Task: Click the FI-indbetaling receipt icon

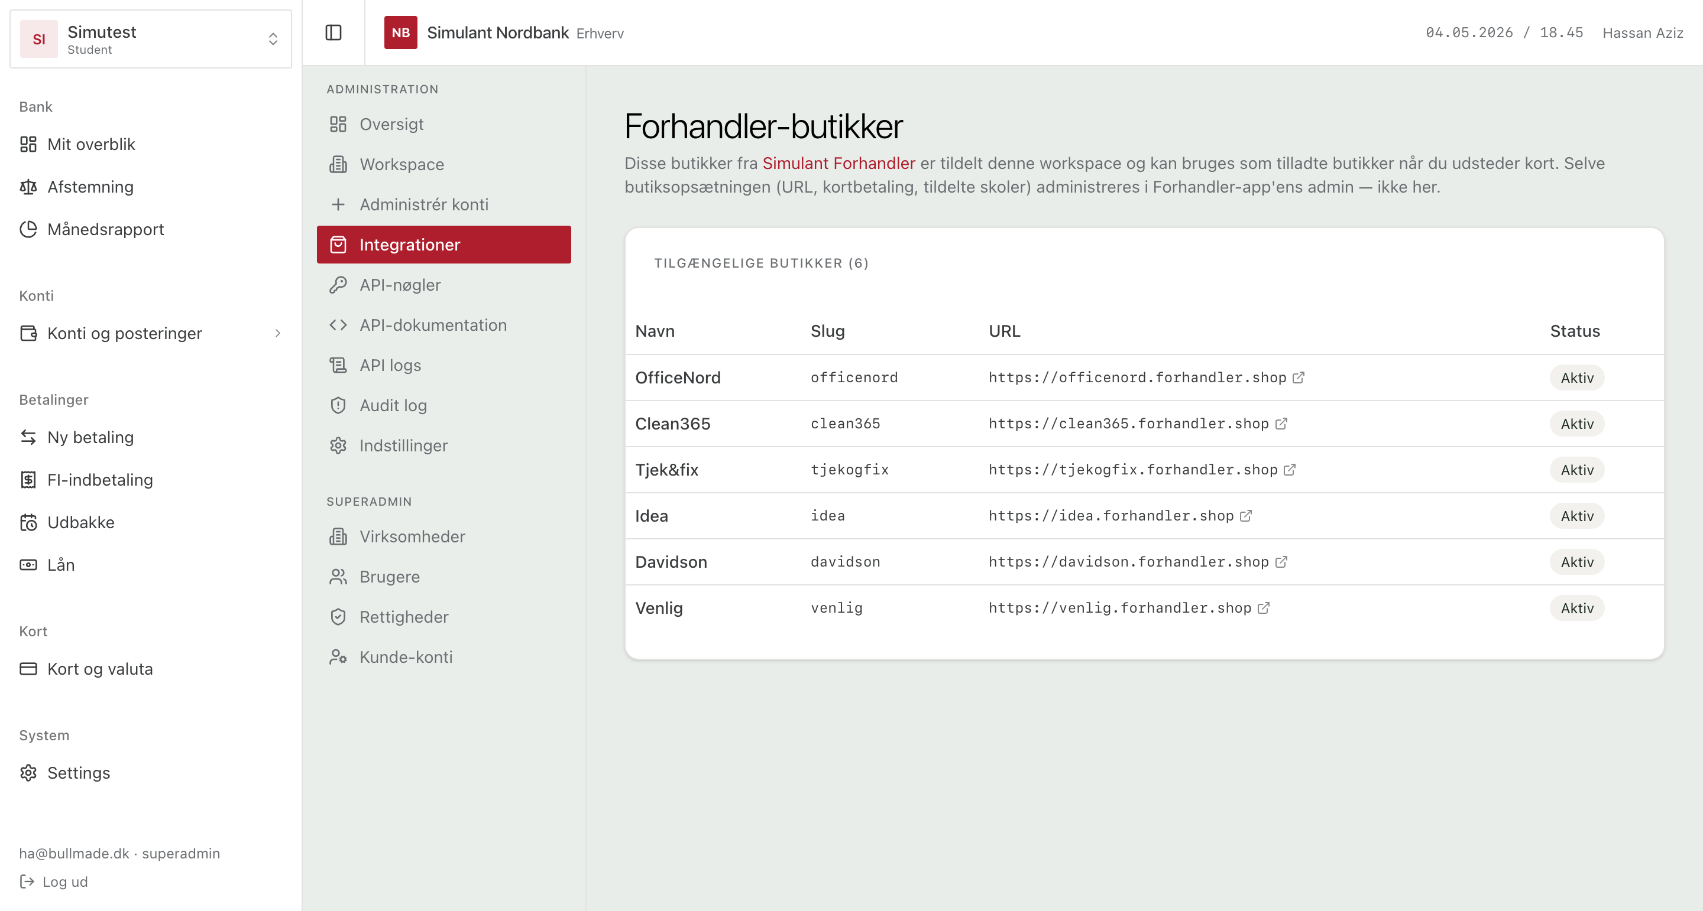Action: click(28, 480)
